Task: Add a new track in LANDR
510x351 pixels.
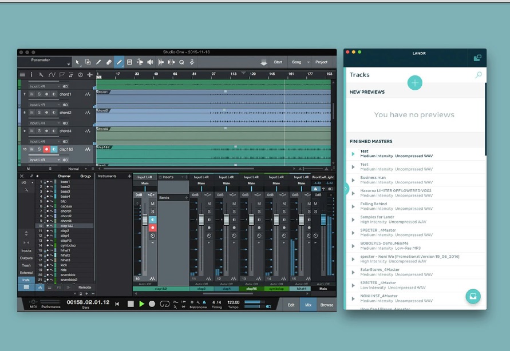Action: click(x=414, y=83)
